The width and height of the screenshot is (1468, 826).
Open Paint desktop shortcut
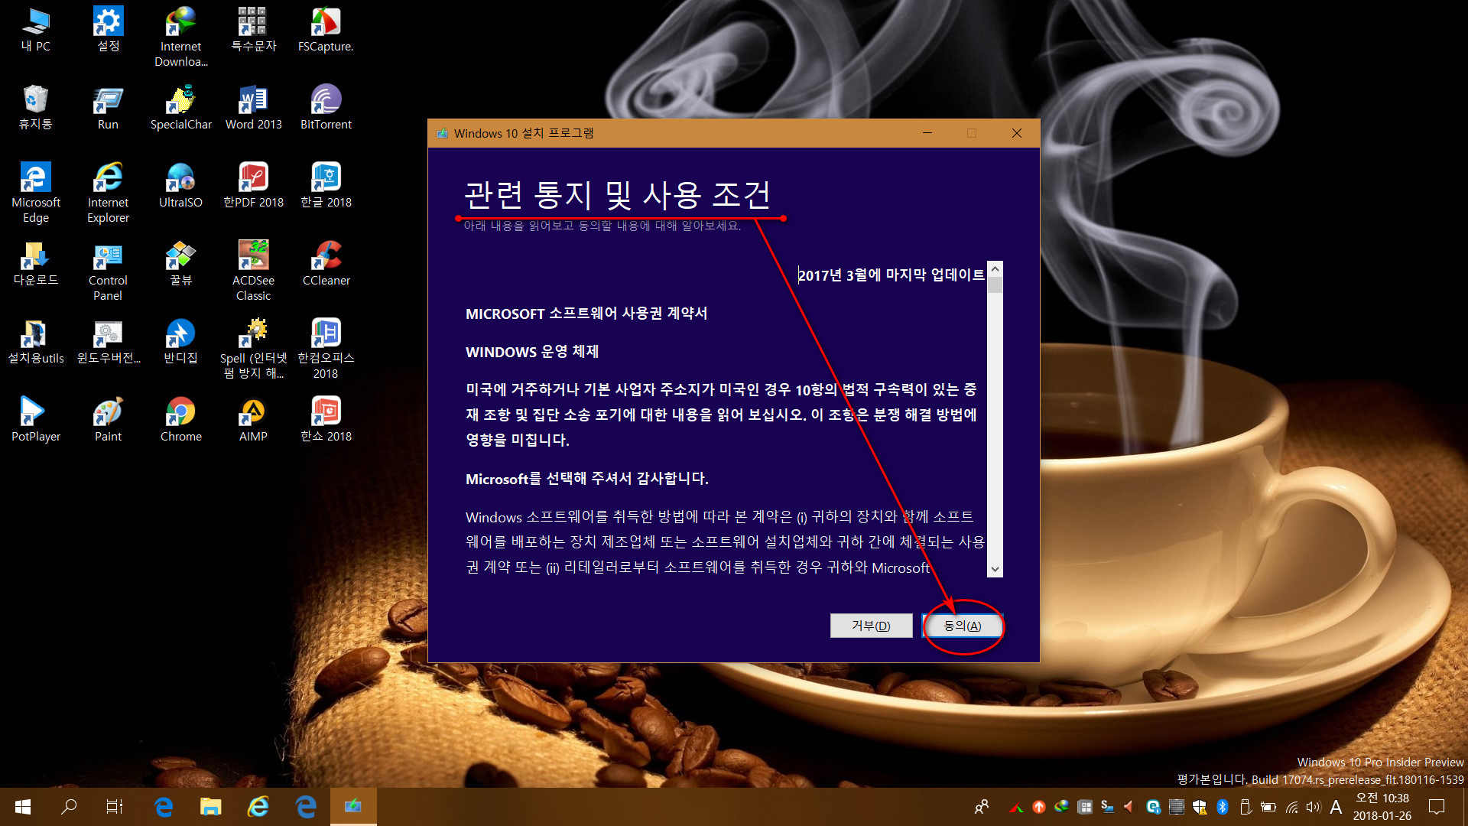point(108,420)
